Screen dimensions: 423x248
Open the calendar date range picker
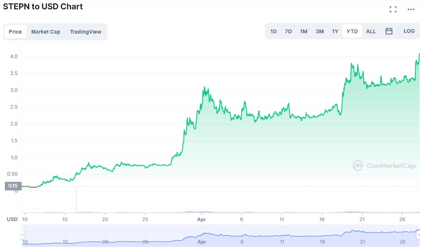pyautogui.click(x=389, y=31)
